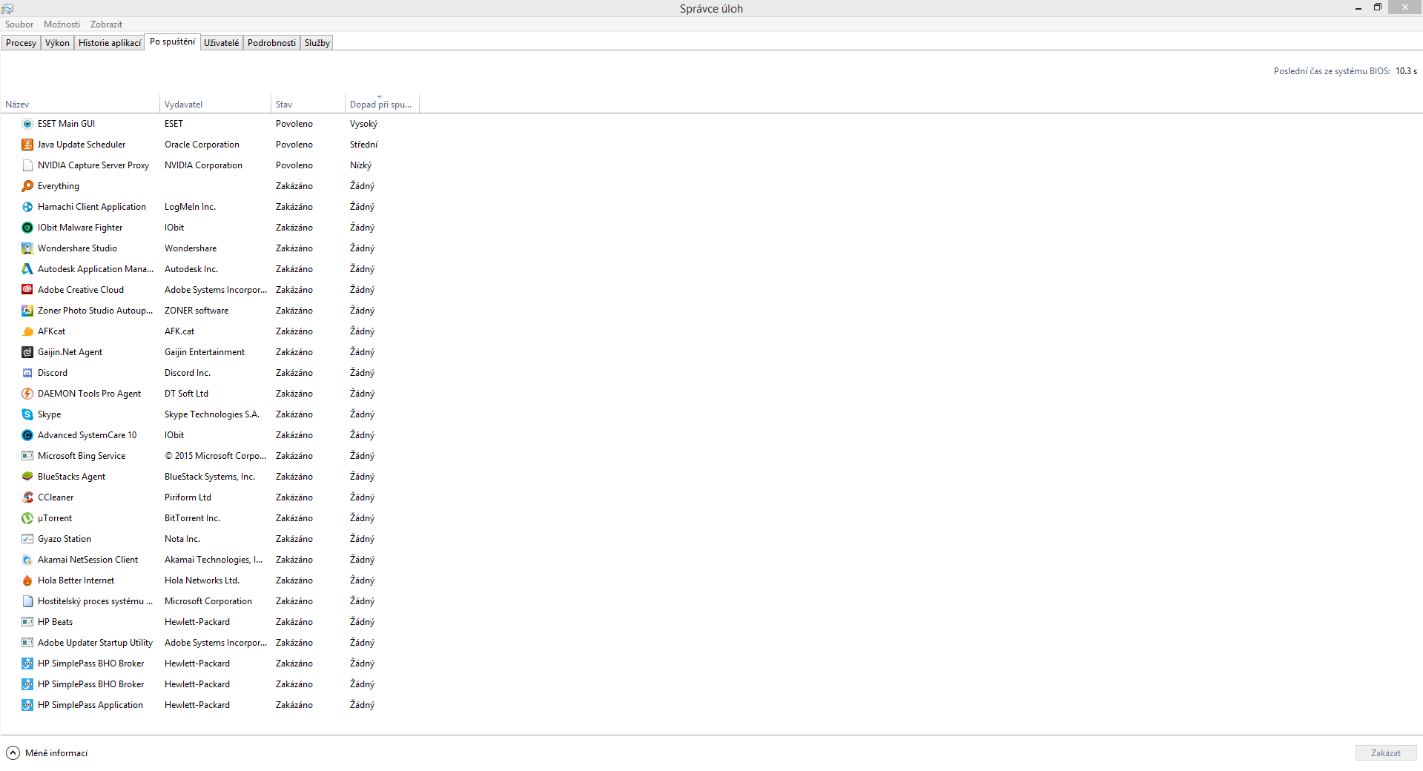Click the Advanced SystemCare 10 icon
The image size is (1423, 771).
pos(27,435)
